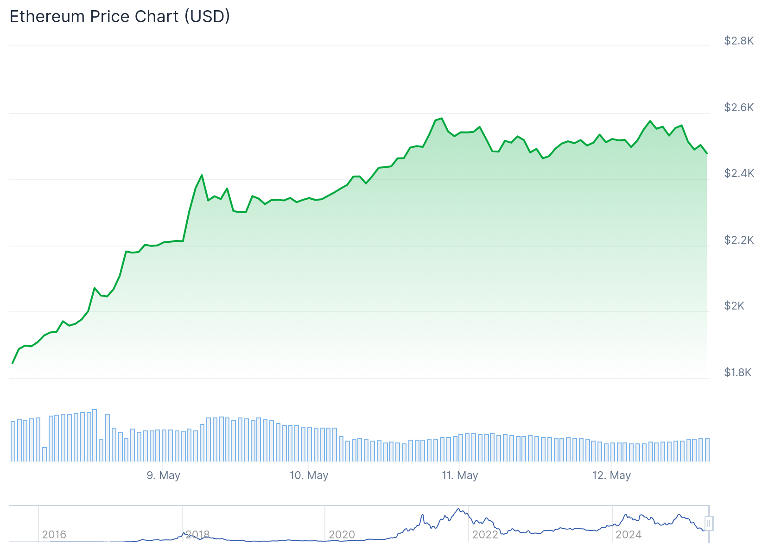Click the 10. May date label
This screenshot has width=762, height=556.
pos(309,475)
